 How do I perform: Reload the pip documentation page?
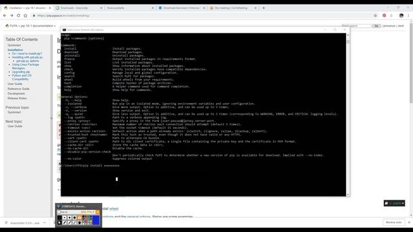pyautogui.click(x=19, y=15)
